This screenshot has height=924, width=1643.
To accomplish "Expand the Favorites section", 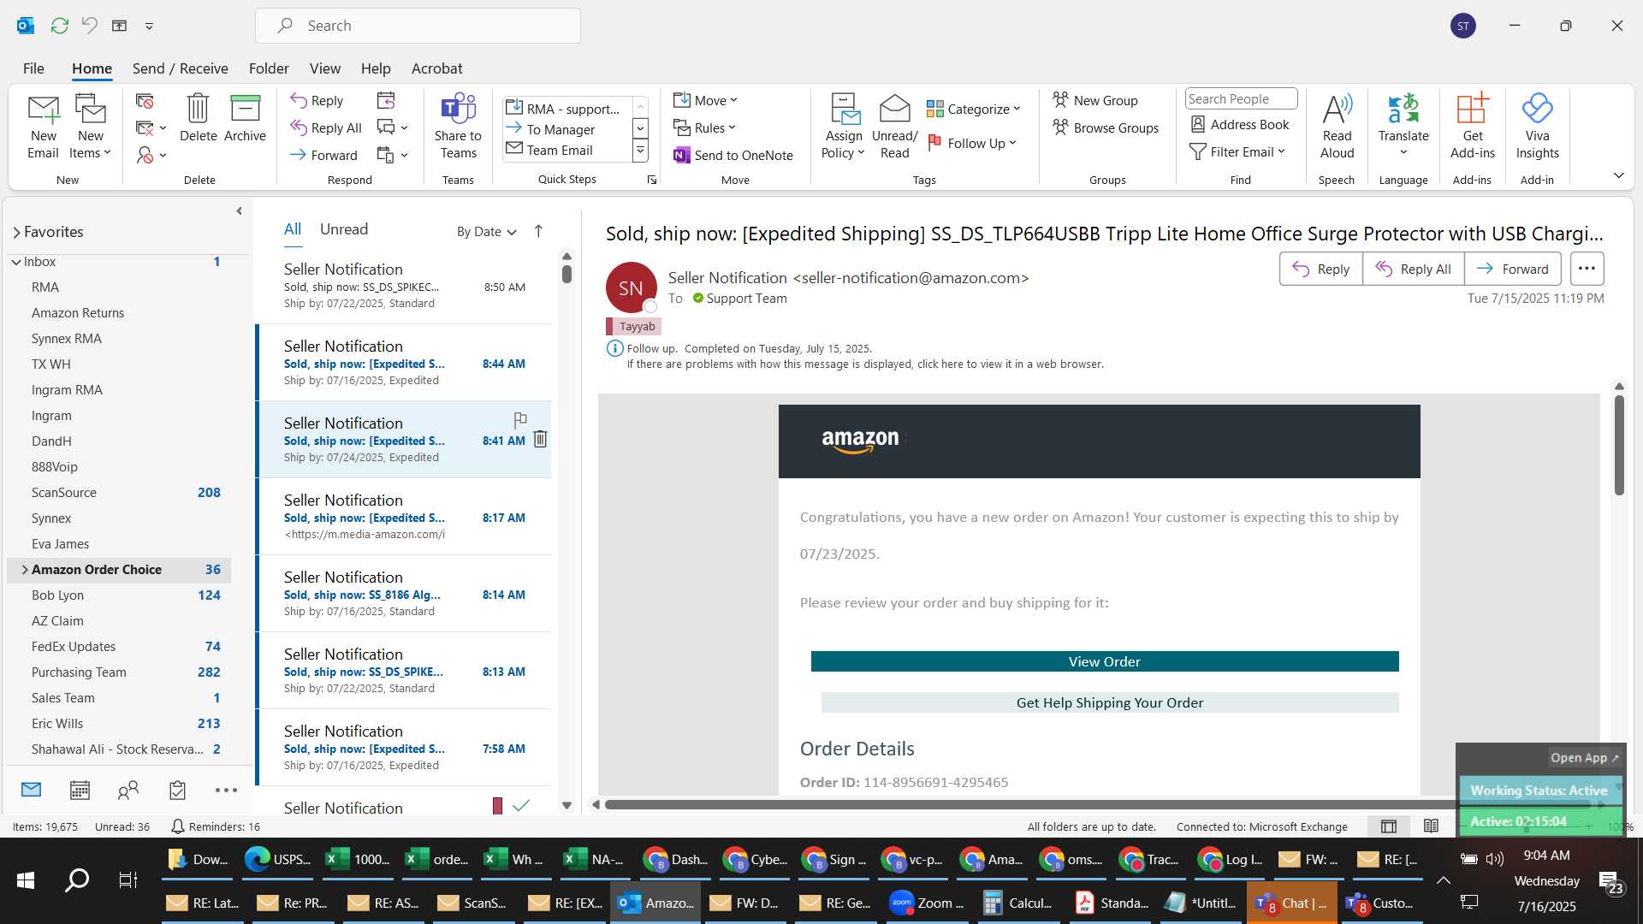I will pos(17,232).
